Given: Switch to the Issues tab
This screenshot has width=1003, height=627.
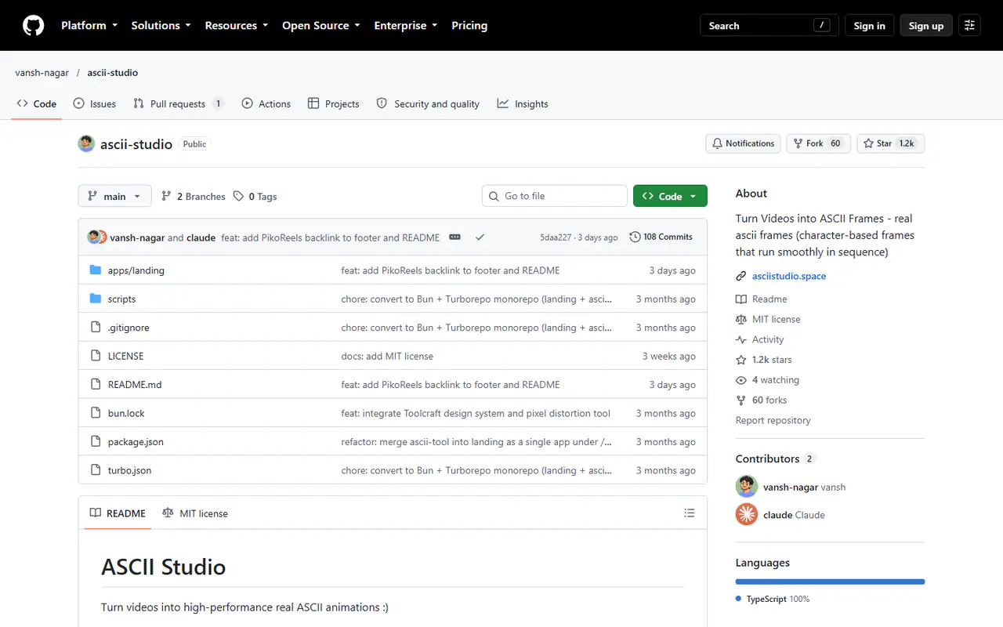Looking at the screenshot, I should (94, 103).
